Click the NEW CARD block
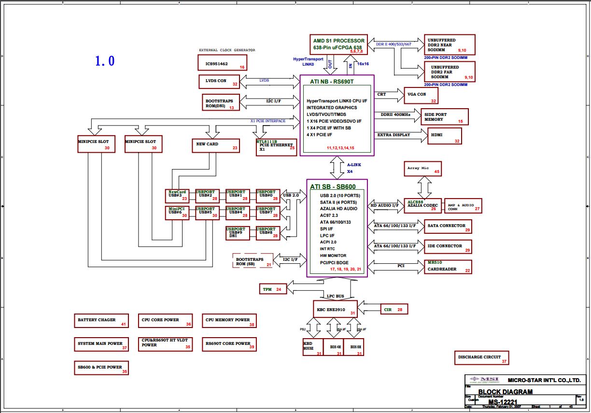Image resolution: width=591 pixels, height=413 pixels. point(216,145)
